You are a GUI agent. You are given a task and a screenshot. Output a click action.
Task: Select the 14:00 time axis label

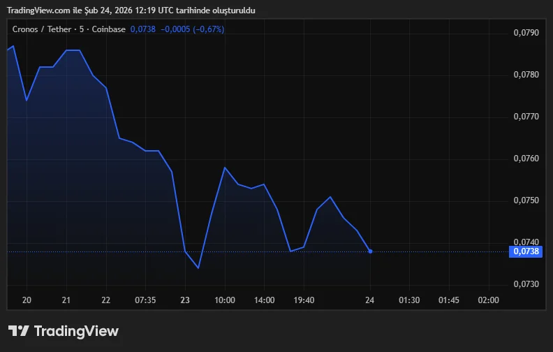[264, 300]
